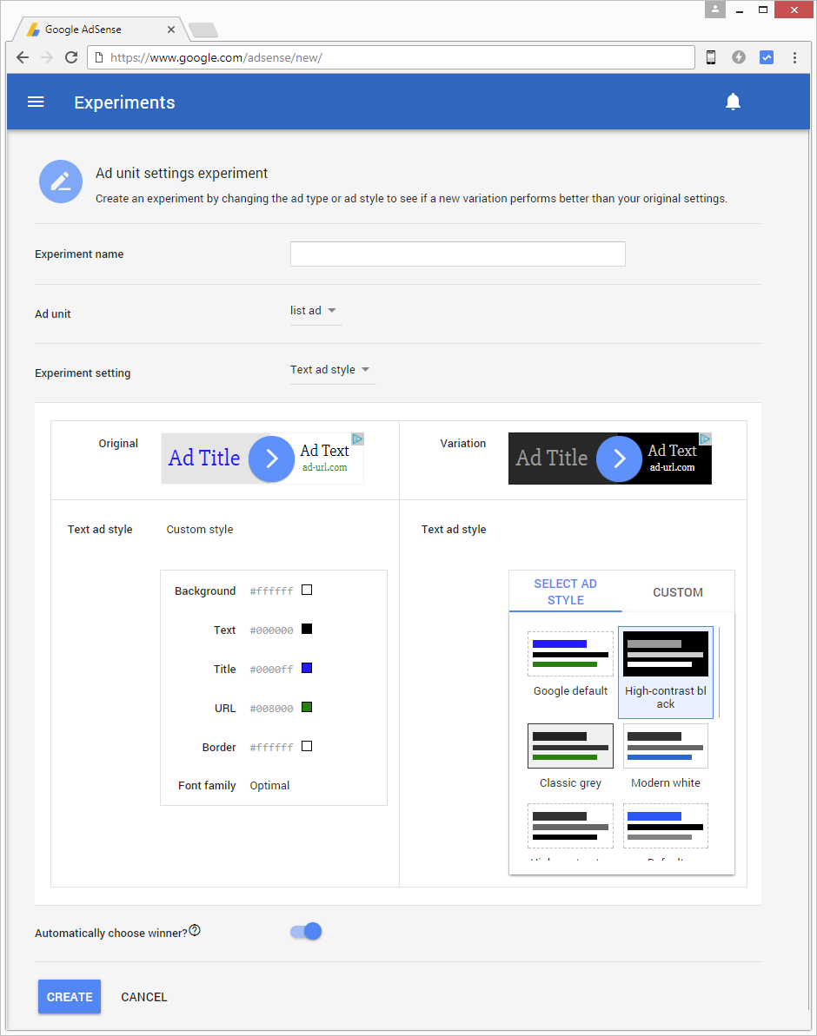Reload the AdSense page

71,57
